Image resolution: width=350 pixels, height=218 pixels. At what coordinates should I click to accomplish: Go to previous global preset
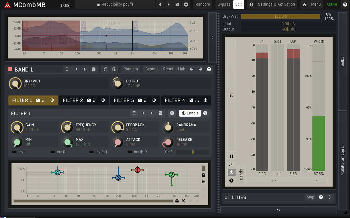[160, 4]
